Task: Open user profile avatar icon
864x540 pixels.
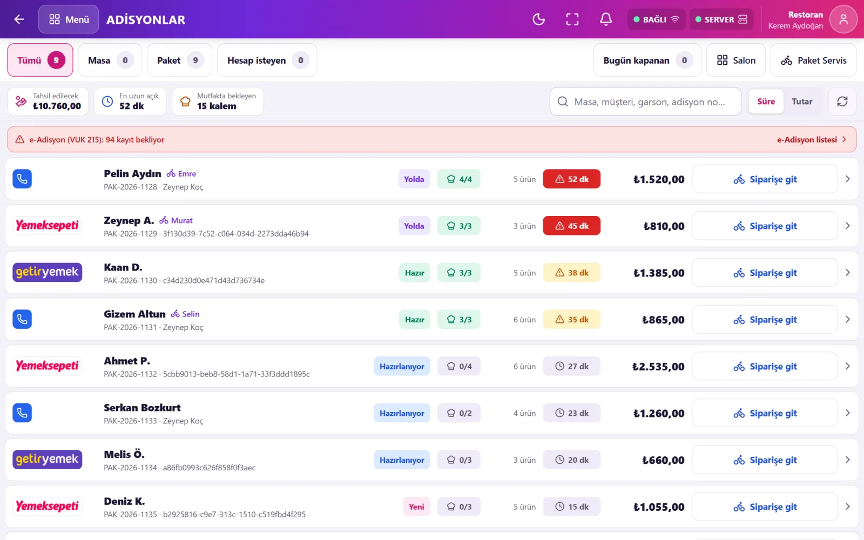Action: click(843, 19)
